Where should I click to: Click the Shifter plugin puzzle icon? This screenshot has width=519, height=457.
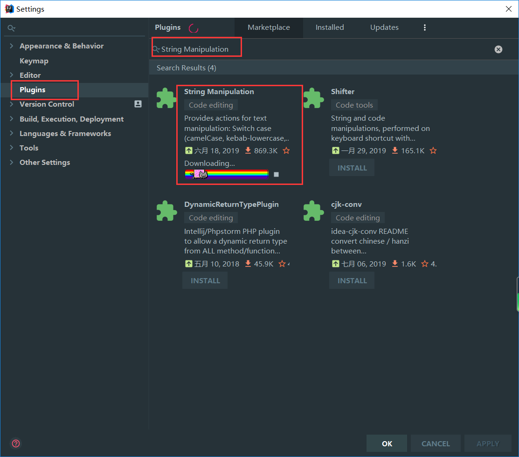313,98
